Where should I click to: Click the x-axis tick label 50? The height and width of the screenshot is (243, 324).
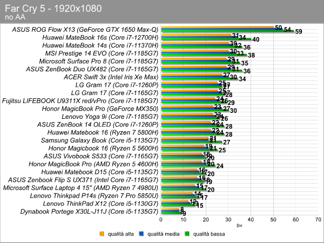273,220
